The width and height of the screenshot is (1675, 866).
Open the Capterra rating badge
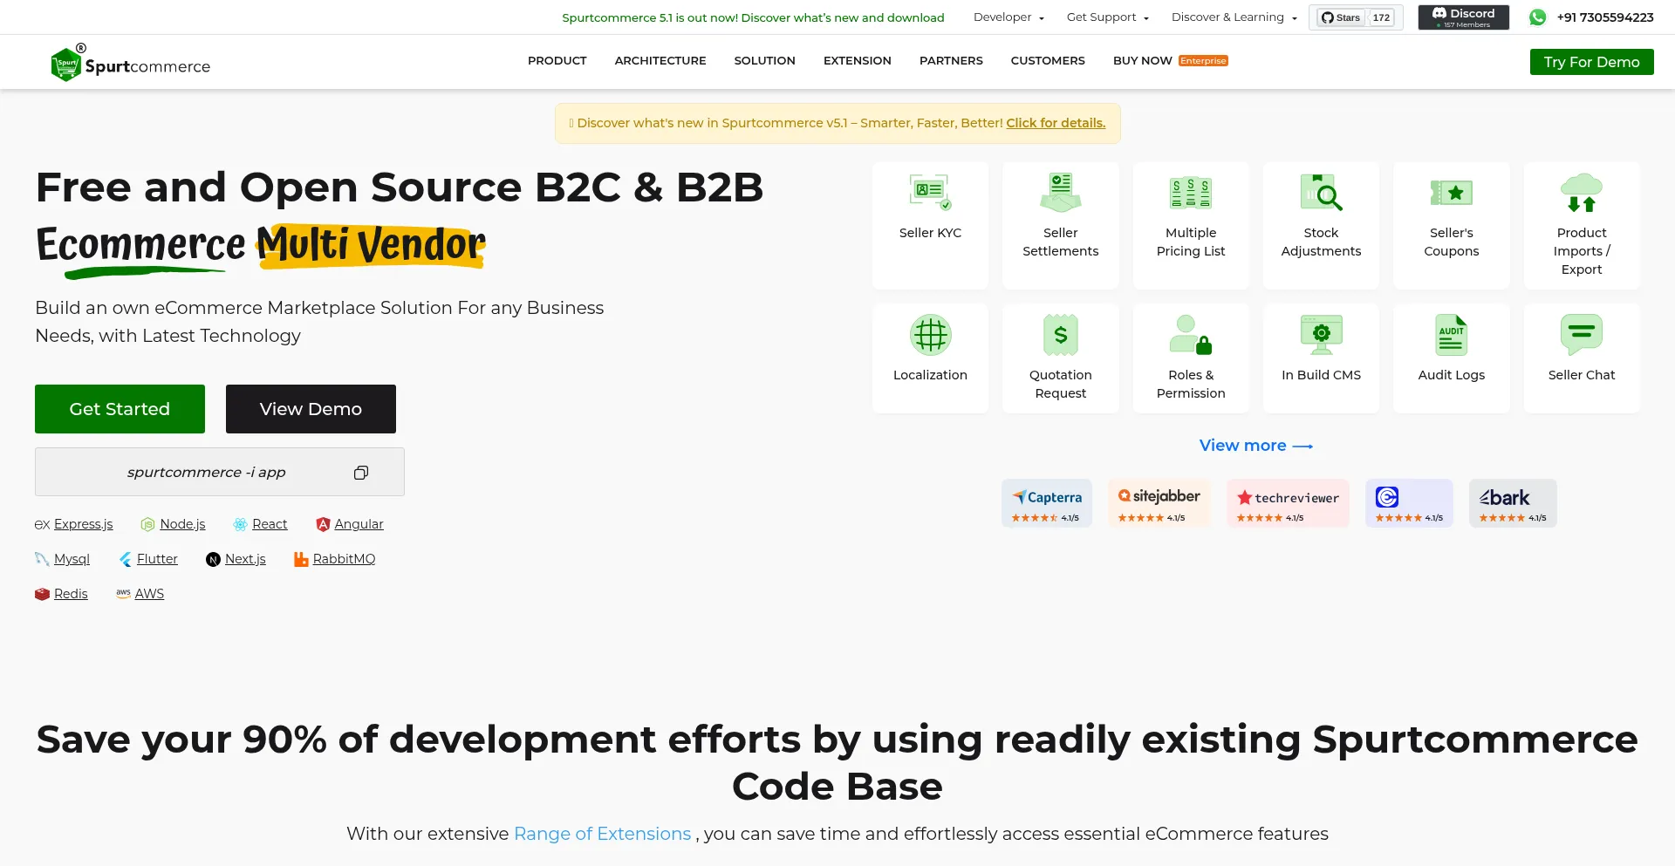click(x=1046, y=503)
